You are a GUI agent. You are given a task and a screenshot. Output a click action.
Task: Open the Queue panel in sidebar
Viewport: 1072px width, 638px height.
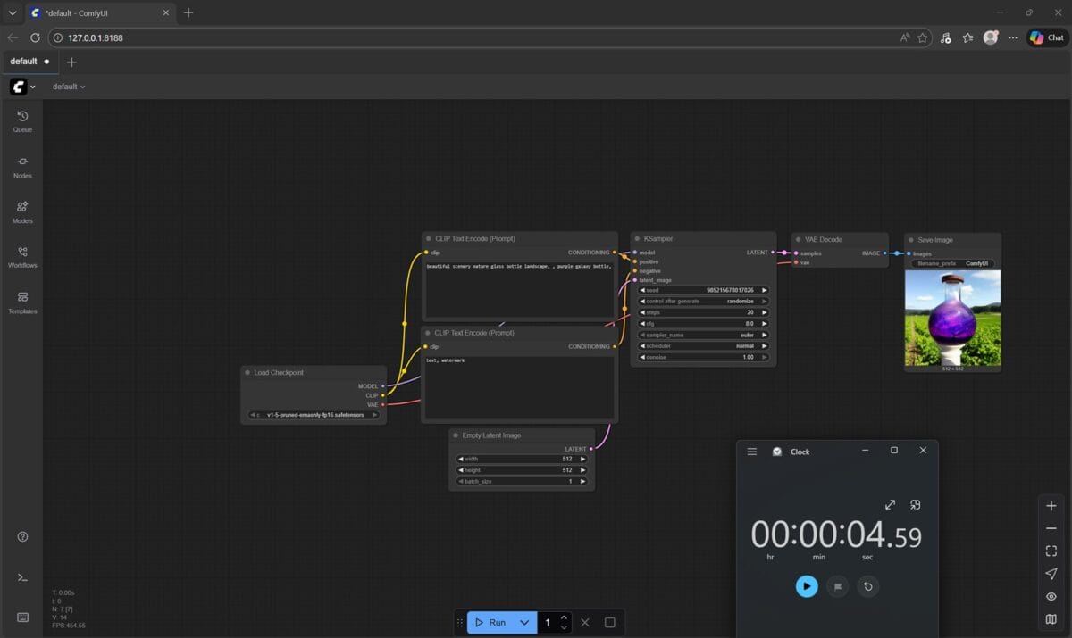[22, 120]
